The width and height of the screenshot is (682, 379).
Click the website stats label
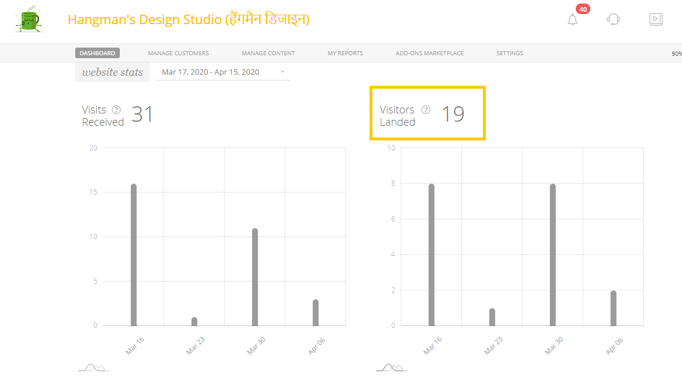[x=112, y=72]
